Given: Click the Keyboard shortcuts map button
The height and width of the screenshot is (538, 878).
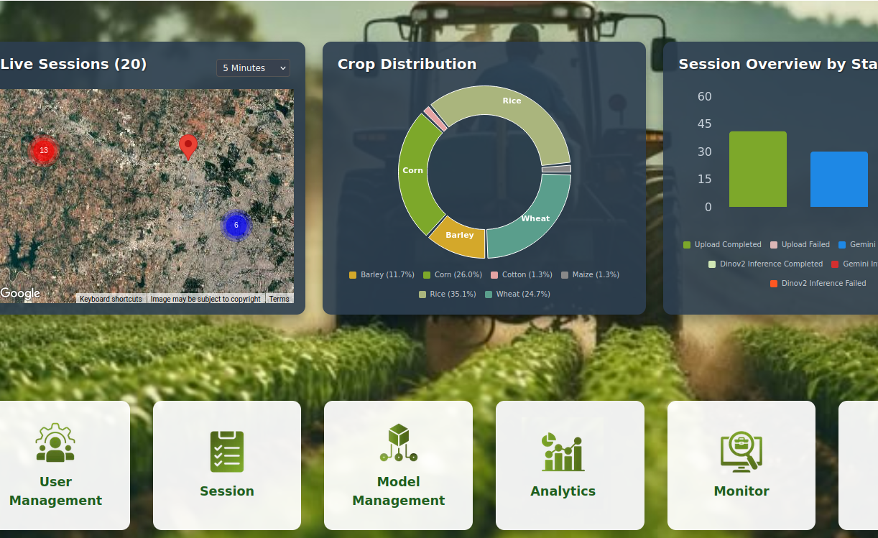Looking at the screenshot, I should click(111, 299).
